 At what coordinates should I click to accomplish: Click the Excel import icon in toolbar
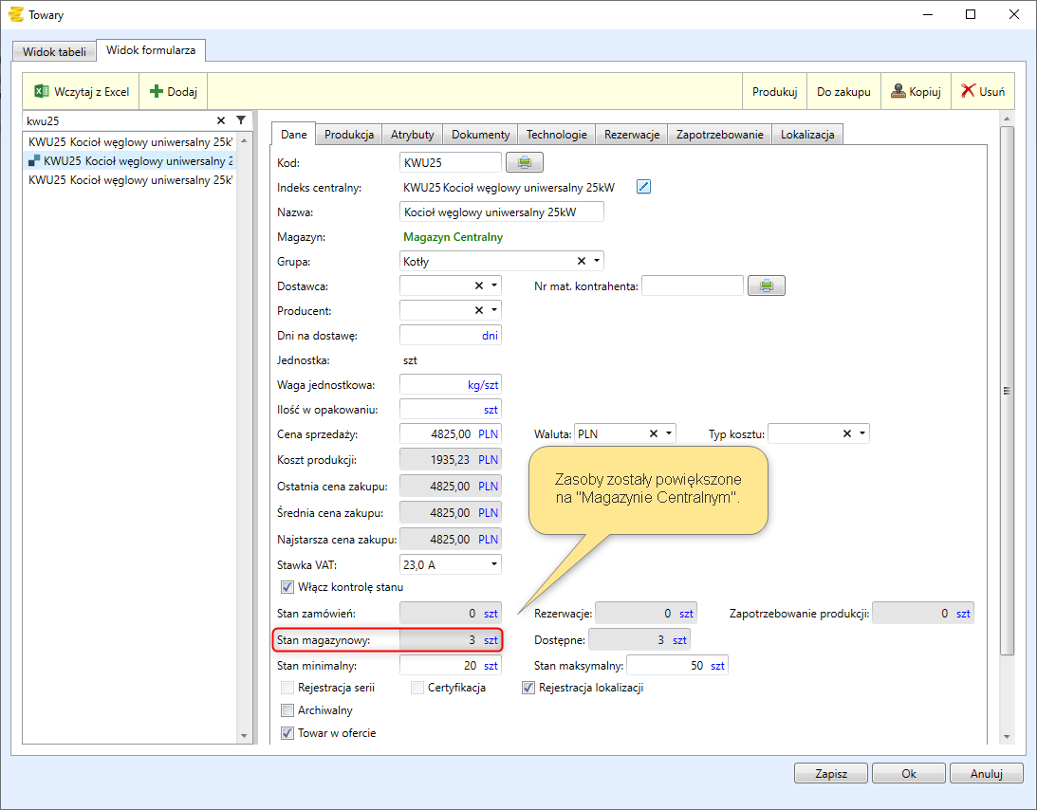click(41, 92)
